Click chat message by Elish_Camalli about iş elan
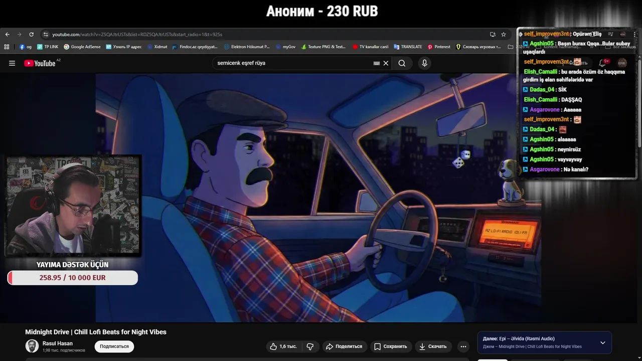The width and height of the screenshot is (642, 361). tap(574, 76)
